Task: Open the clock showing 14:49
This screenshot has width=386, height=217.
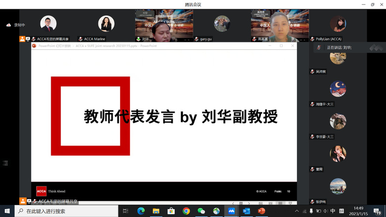Action: [x=358, y=211]
